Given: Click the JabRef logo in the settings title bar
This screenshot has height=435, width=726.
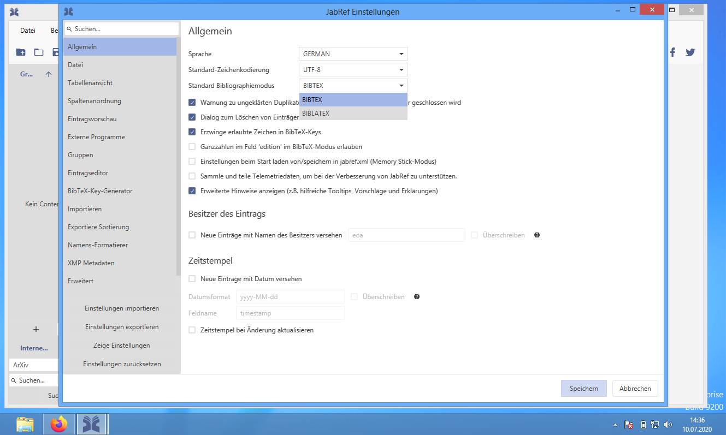Looking at the screenshot, I should pyautogui.click(x=68, y=11).
